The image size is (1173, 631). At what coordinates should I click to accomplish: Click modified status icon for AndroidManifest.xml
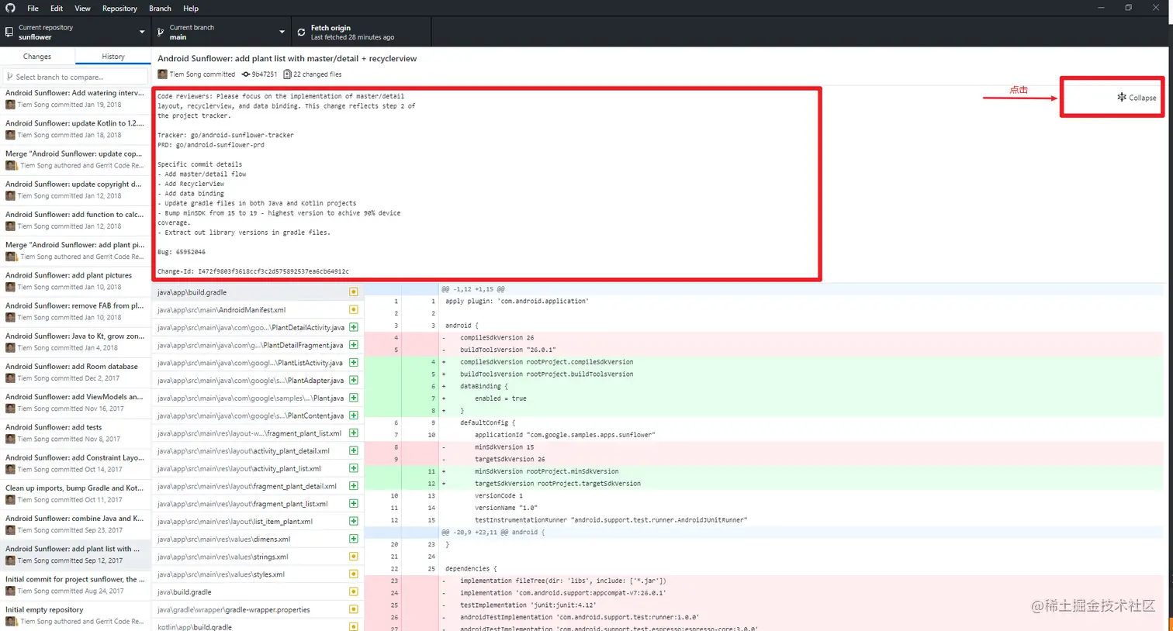pos(354,310)
